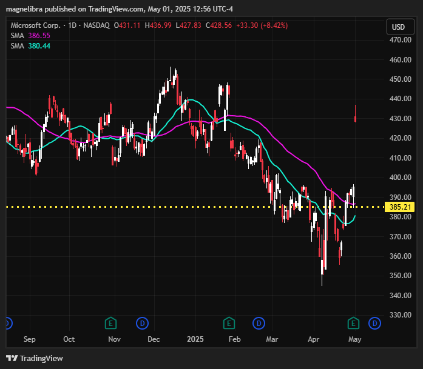Click the 2025 label on time axis
Viewport: 423px width, 369px height.
[195, 339]
